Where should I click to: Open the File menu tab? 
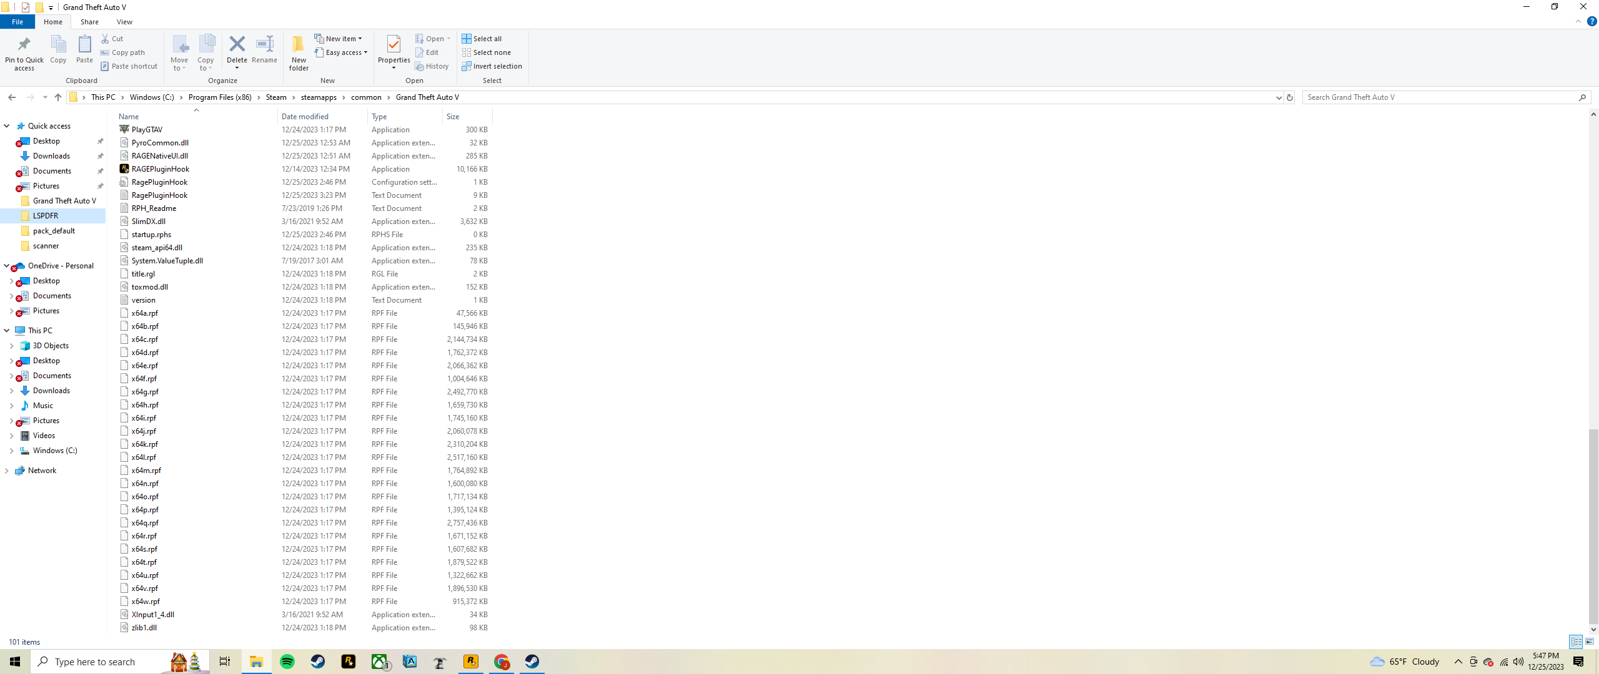coord(17,22)
